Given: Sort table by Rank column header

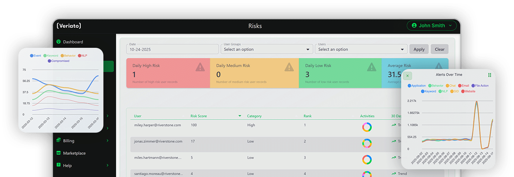Looking at the screenshot, I should point(308,116).
